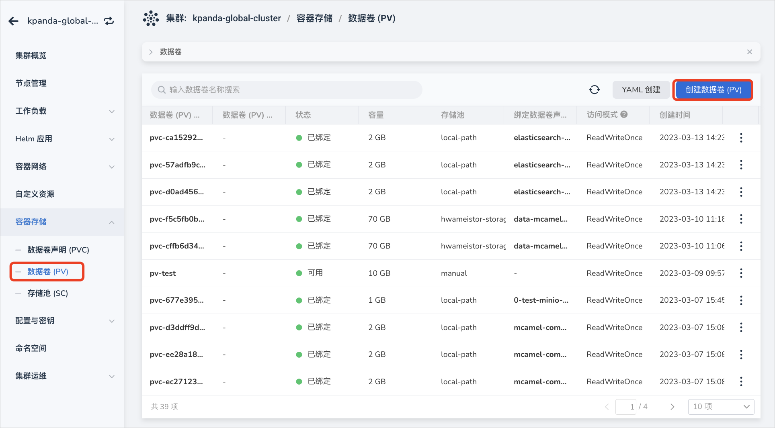Expand the 数据卷 info banner chevron
Viewport: 775px width, 428px height.
point(151,52)
